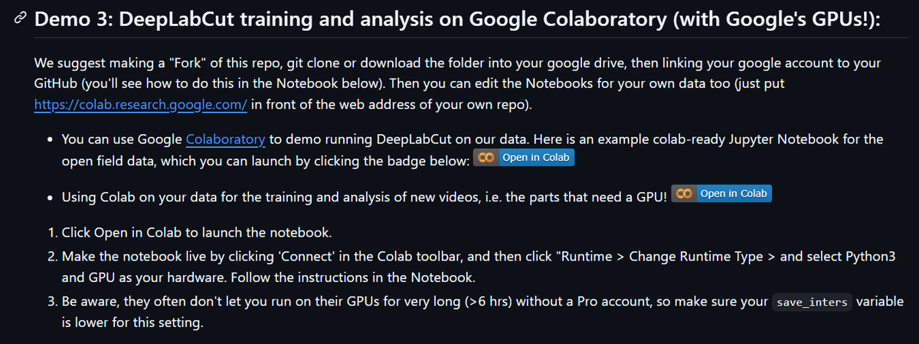Launch the Open in Colab badge after 'need a GPU!'

[x=721, y=194]
